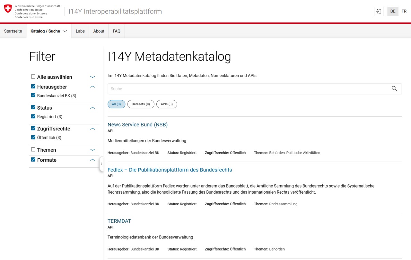
Task: Click the search magnifier icon
Action: pos(394,89)
